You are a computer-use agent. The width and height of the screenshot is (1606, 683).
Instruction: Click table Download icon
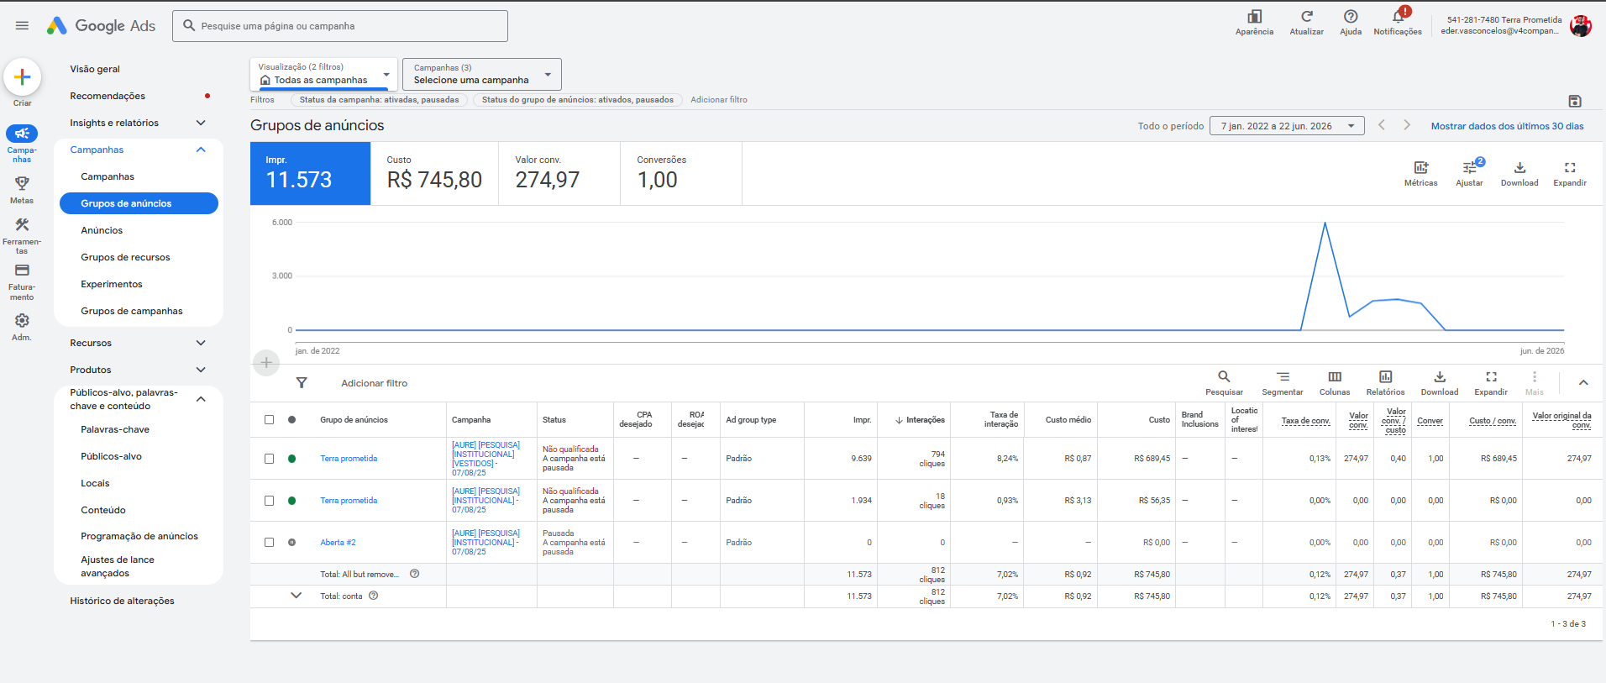click(x=1440, y=377)
